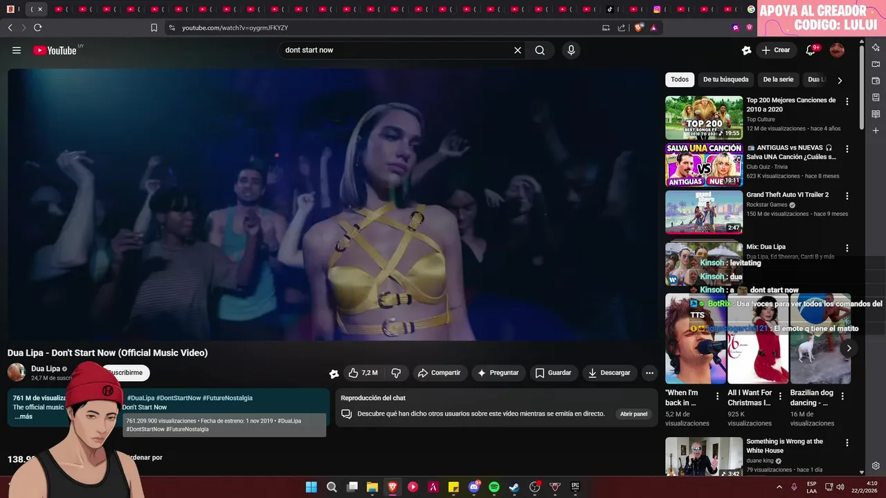The image size is (886, 498).
Task: Click the Preguntar button
Action: 498,373
